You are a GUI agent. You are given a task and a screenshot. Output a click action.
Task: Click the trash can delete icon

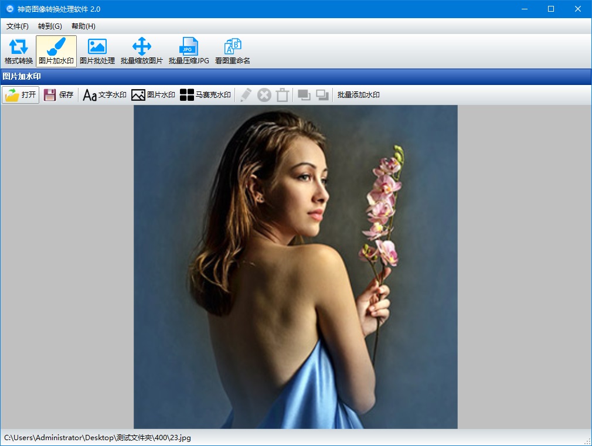(x=283, y=95)
